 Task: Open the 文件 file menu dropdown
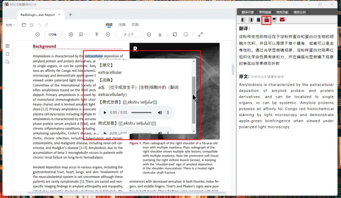[10, 25]
